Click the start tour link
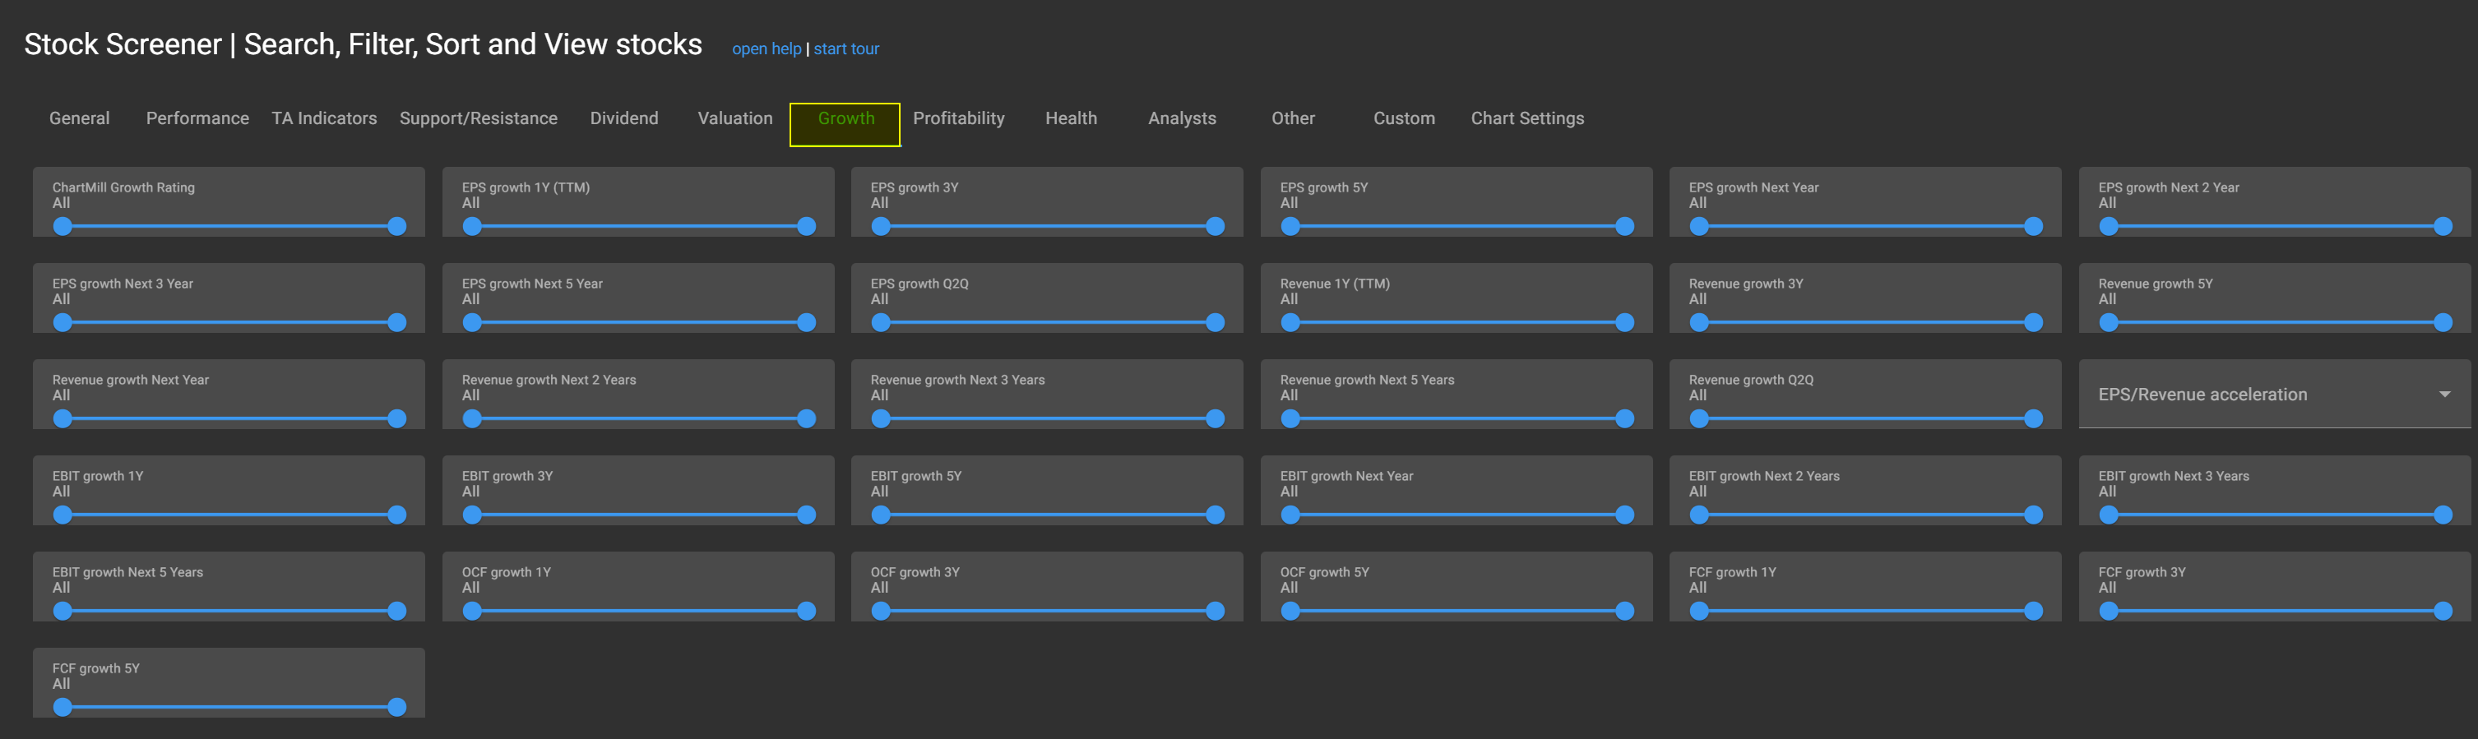The height and width of the screenshot is (739, 2478). pyautogui.click(x=845, y=49)
